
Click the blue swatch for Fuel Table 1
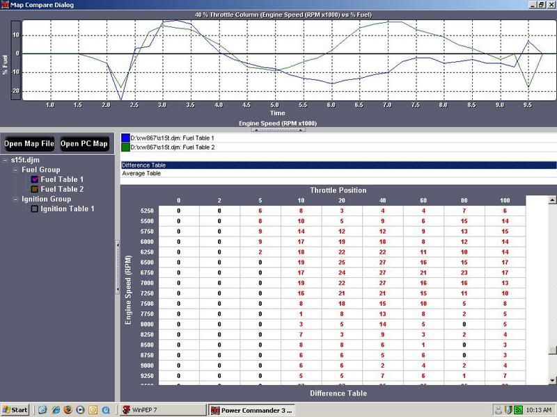tap(125, 138)
